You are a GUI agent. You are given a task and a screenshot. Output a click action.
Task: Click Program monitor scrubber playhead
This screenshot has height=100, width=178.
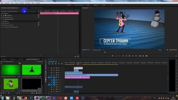tap(105, 52)
